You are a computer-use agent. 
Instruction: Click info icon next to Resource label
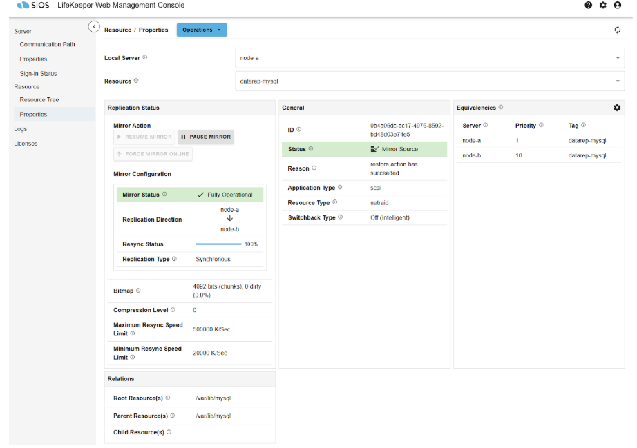pos(136,81)
